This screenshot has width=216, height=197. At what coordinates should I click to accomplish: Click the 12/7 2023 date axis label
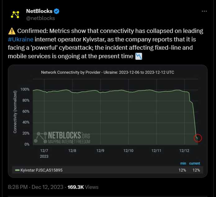[44, 153]
